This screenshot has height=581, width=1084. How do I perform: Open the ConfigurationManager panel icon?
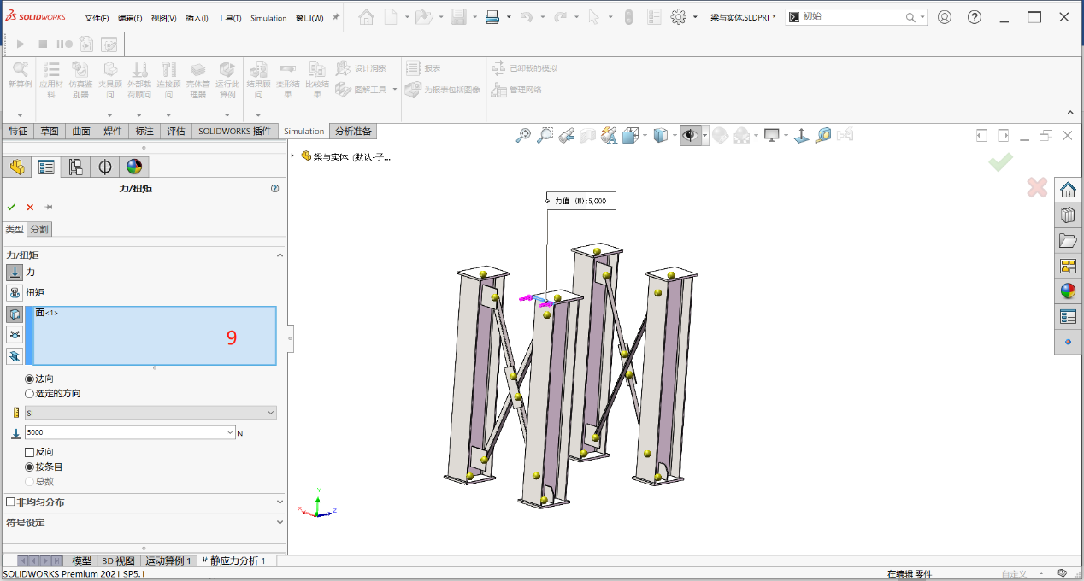[75, 167]
